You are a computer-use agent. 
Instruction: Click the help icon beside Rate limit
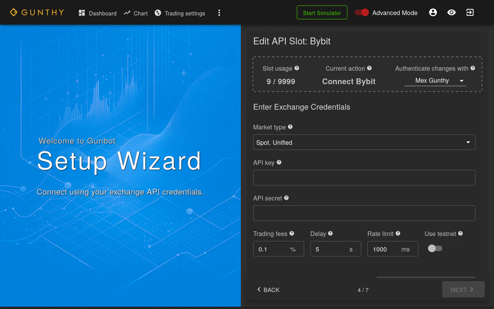398,233
